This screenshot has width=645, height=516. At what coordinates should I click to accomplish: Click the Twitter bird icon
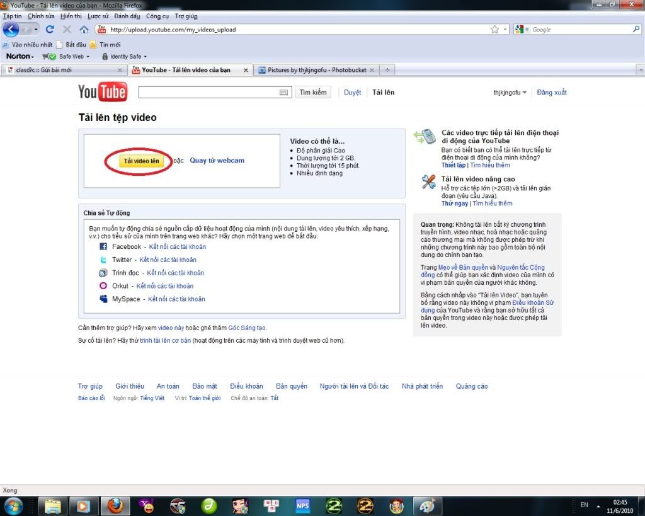[x=103, y=260]
